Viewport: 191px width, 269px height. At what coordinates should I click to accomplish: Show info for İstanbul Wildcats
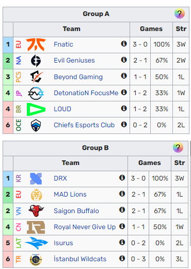pos(122,258)
